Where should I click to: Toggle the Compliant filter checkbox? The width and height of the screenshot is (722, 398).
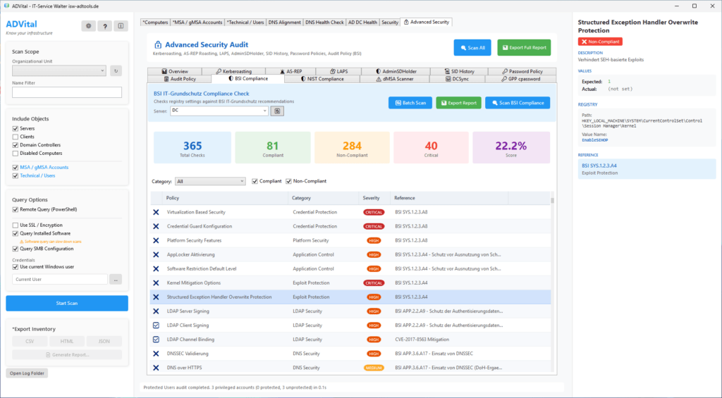click(x=255, y=181)
